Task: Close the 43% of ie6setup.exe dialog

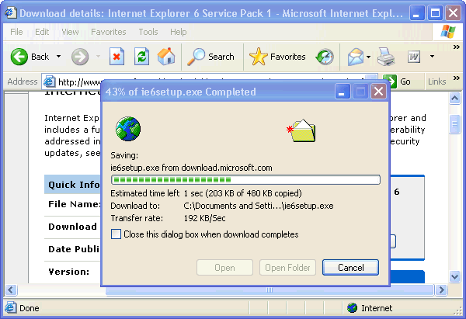Action: [x=378, y=92]
